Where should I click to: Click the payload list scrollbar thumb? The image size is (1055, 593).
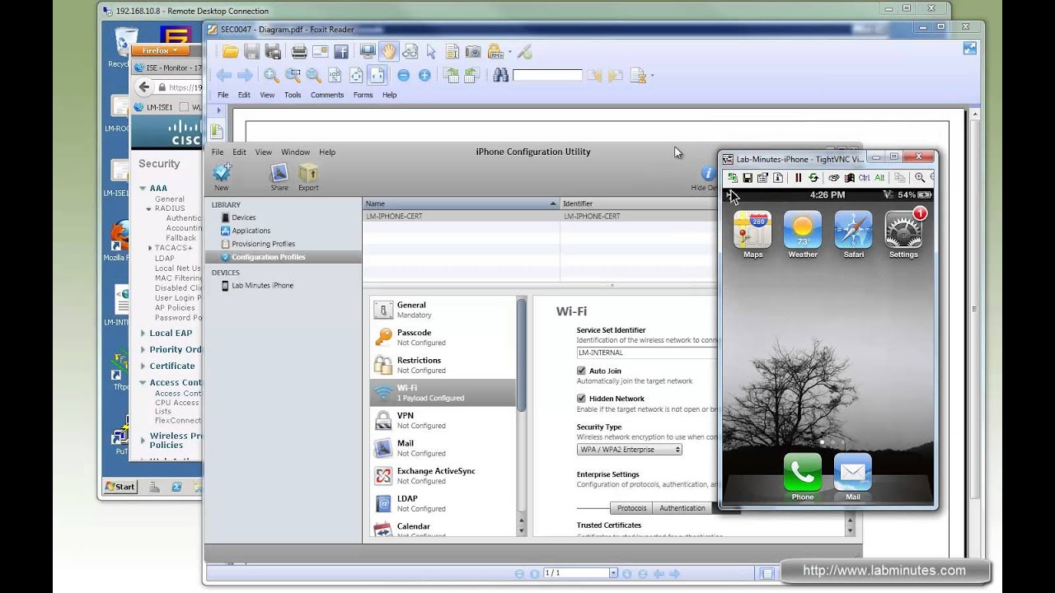(x=521, y=354)
